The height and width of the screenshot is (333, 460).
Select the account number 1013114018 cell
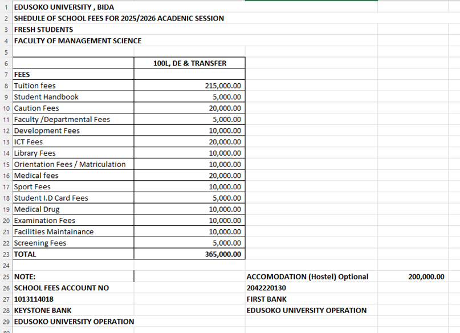point(34,299)
